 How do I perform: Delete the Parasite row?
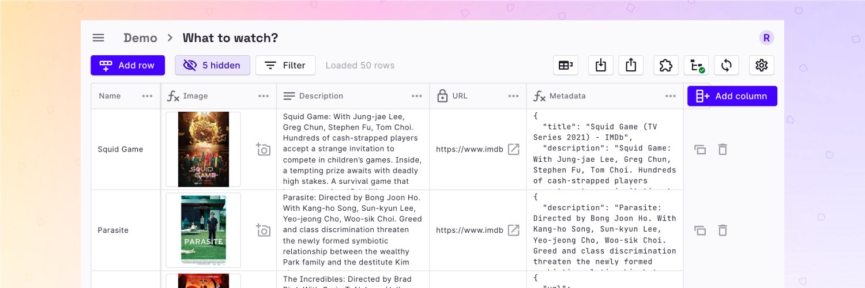[723, 230]
